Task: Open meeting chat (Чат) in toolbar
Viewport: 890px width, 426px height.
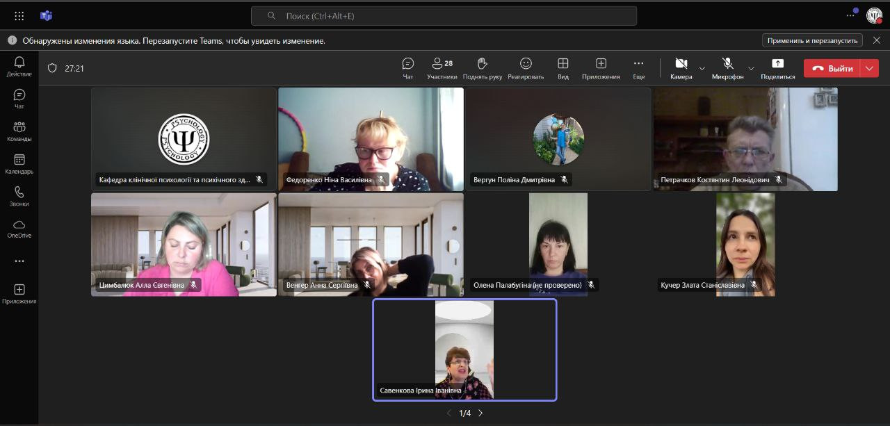Action: tap(408, 68)
